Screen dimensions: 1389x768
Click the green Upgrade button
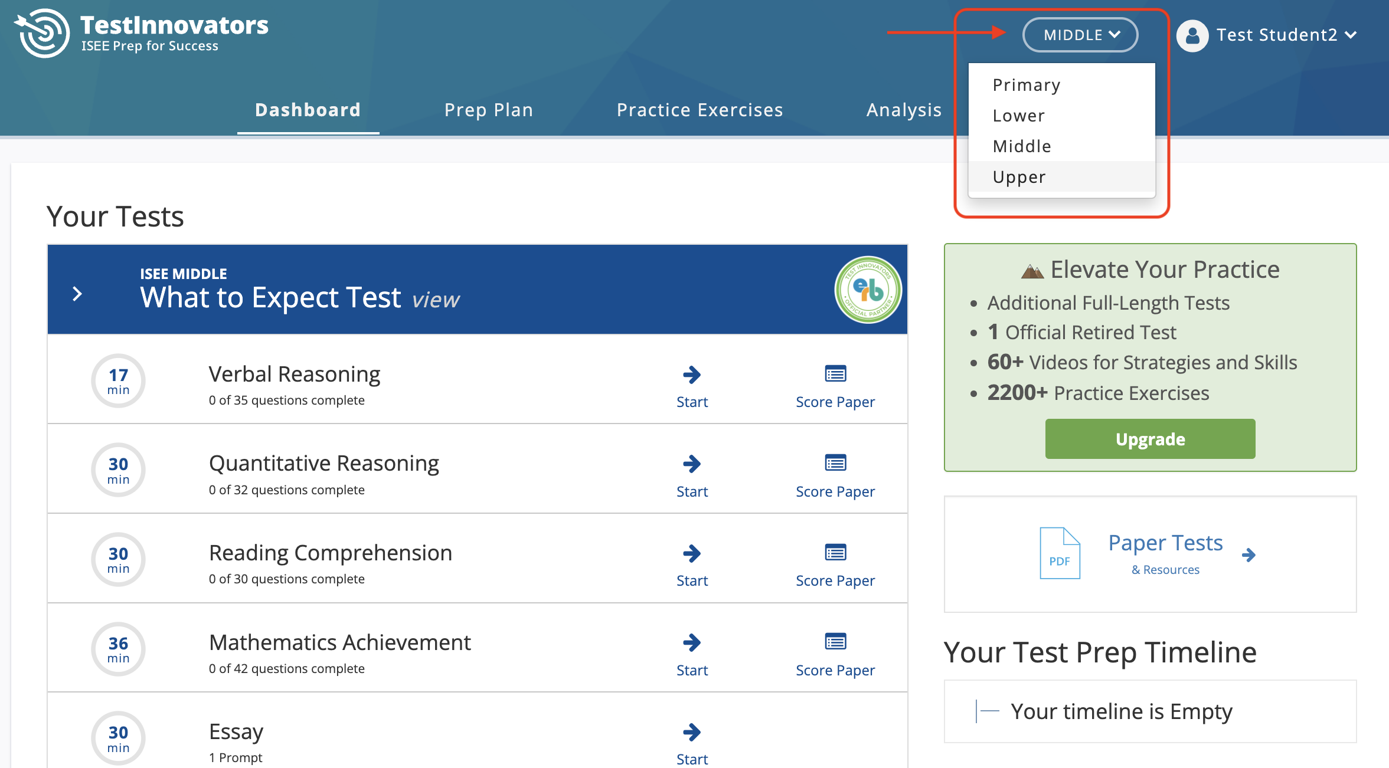[1150, 439]
